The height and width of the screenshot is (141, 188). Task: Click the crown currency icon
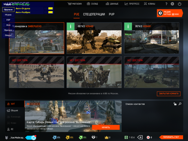107,138
